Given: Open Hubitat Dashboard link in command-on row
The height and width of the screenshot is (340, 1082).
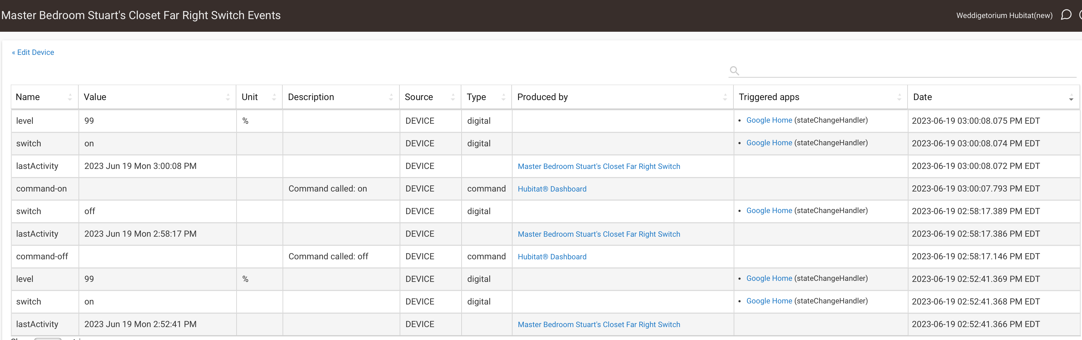Looking at the screenshot, I should [552, 189].
